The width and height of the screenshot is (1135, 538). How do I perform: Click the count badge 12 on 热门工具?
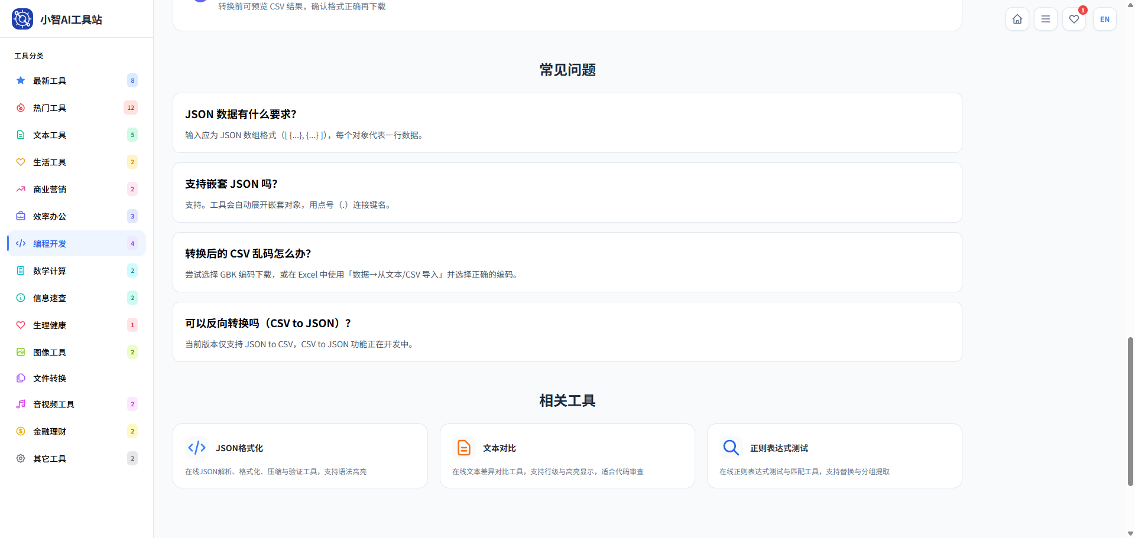pyautogui.click(x=131, y=107)
